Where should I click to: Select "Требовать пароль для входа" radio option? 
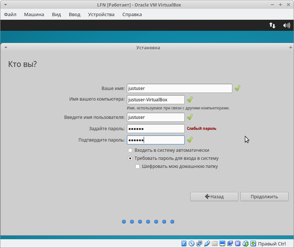click(130, 158)
